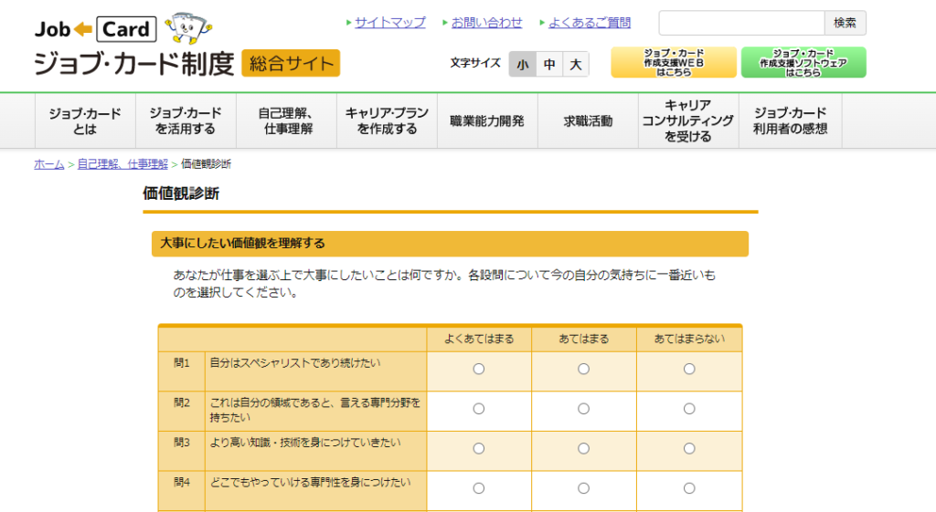Click the ホーム breadcrumb link
Viewport: 936px width, 512px height.
click(49, 164)
